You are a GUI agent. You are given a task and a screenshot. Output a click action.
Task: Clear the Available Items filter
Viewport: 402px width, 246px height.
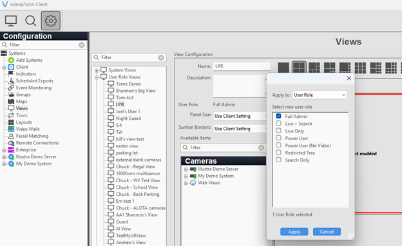(x=262, y=147)
